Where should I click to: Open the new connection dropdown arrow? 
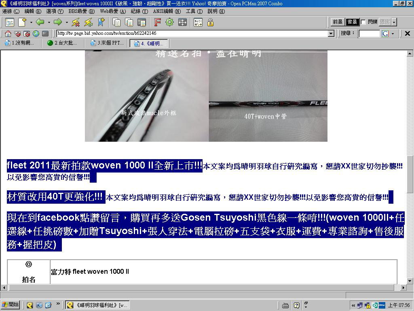point(31,22)
